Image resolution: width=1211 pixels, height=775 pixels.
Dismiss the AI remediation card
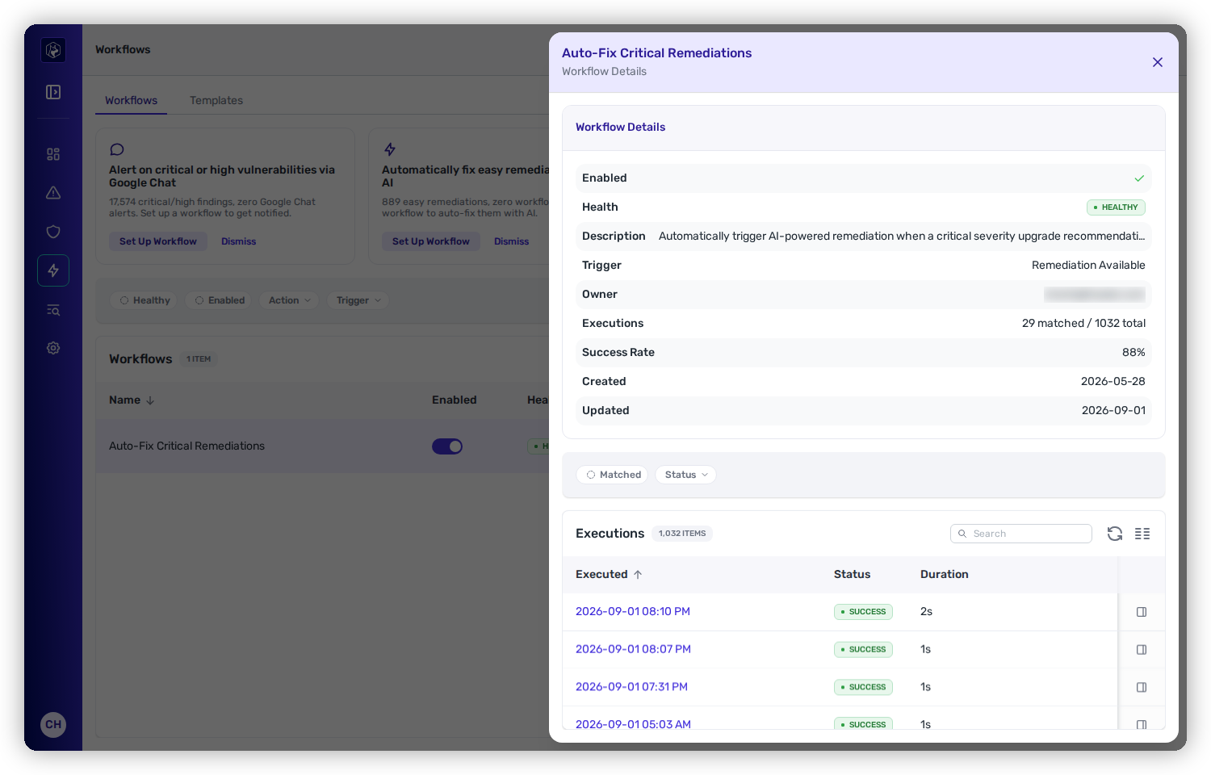512,241
